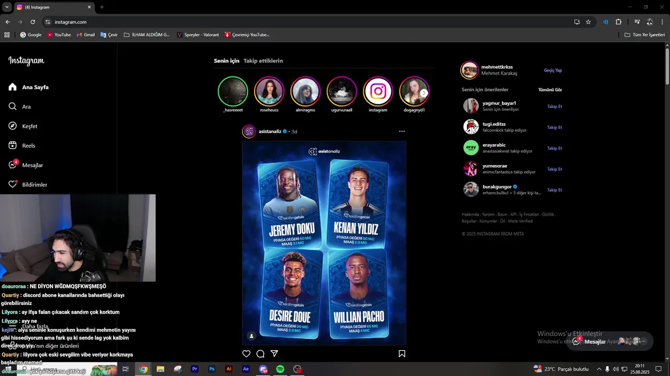Screen dimensions: 670x376
Task: Open floating Mesajlar chat widget
Action: click(x=610, y=342)
